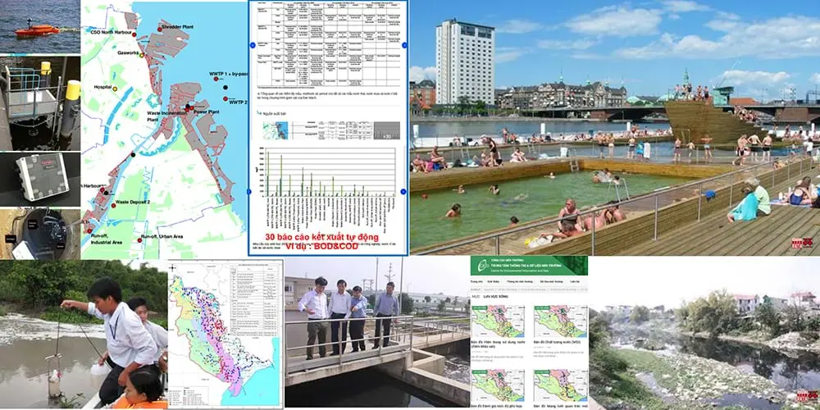The image size is (820, 410).
Task: Click the upper-right blue handle of report panel
Action: (404, 45)
